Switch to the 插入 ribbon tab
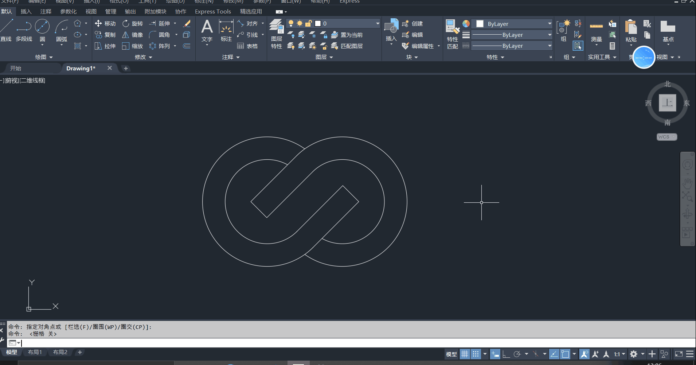Image resolution: width=696 pixels, height=365 pixels. pos(26,11)
